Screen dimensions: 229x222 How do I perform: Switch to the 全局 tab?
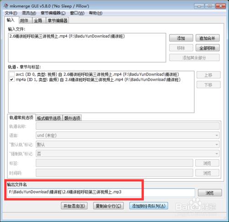[x=39, y=21]
